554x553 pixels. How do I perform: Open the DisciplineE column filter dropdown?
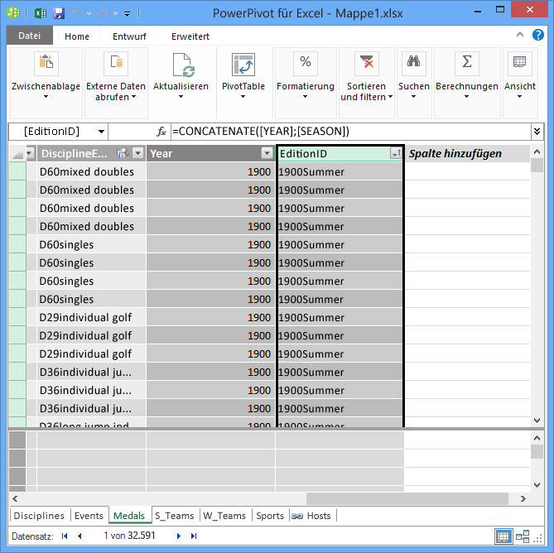pos(137,153)
